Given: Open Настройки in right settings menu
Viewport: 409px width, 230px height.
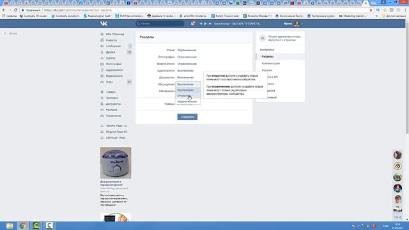Looking at the screenshot, I should [267, 50].
